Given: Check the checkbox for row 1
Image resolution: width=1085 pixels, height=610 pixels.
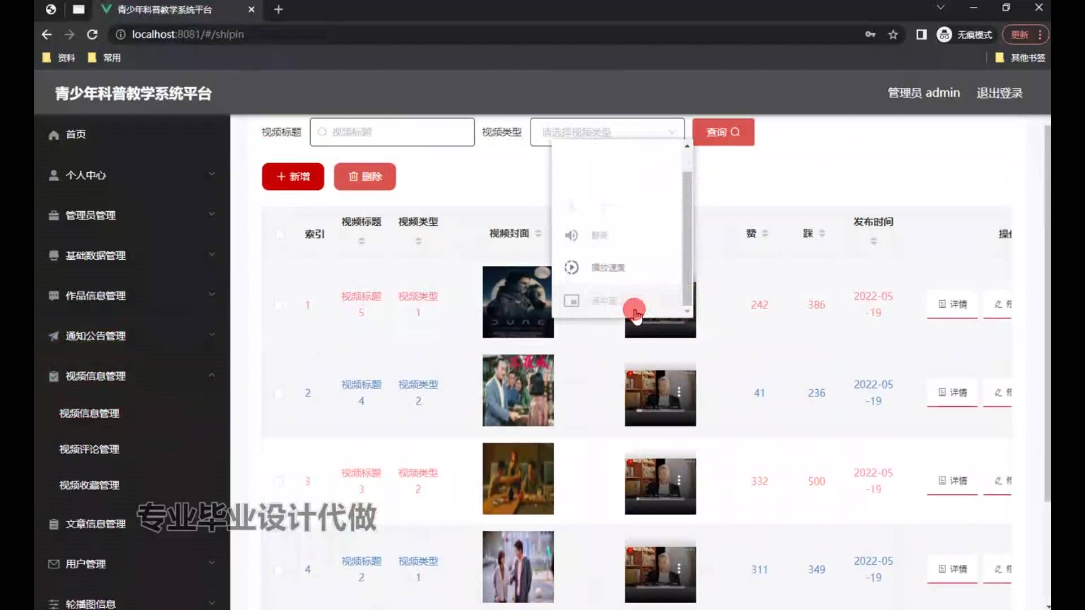Looking at the screenshot, I should (279, 304).
